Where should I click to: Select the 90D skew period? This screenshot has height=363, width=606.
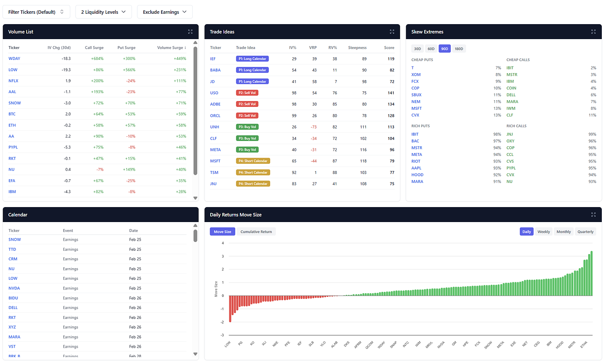[445, 49]
